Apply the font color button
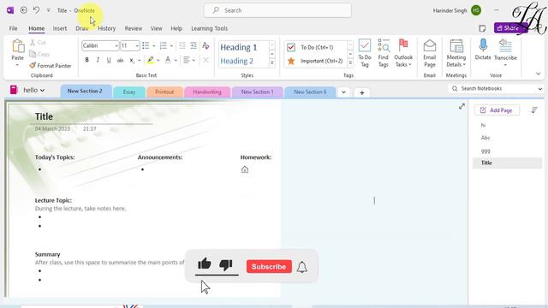Image resolution: width=548 pixels, height=308 pixels. tap(168, 60)
